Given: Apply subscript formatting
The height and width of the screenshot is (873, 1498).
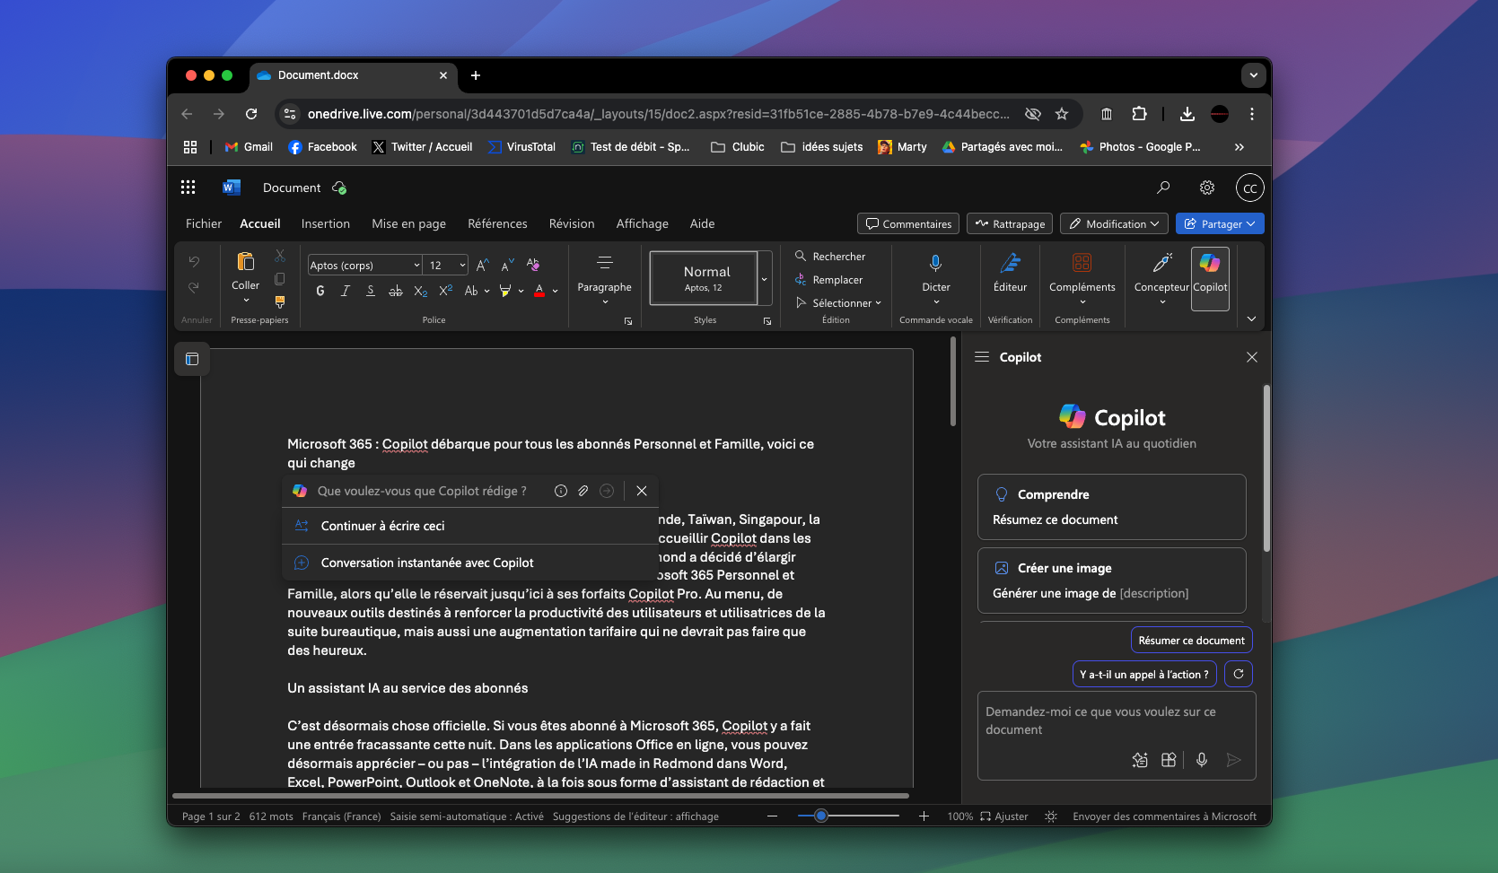Looking at the screenshot, I should pos(420,290).
